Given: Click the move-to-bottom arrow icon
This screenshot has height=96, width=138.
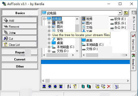Looking at the screenshot, I should [44, 86].
